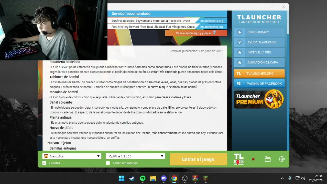Open Spotify from the taskbar
The image size is (327, 184).
tap(143, 178)
